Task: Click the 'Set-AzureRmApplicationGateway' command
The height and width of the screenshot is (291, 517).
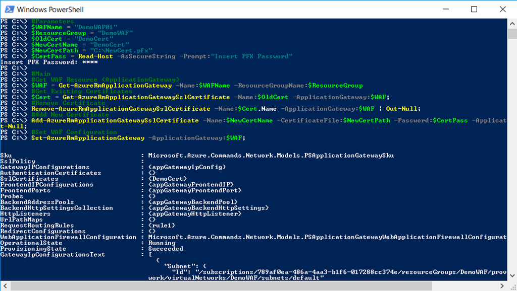Action: 88,138
